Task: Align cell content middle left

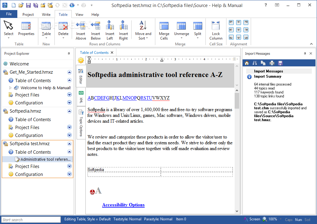Action: click(x=231, y=30)
